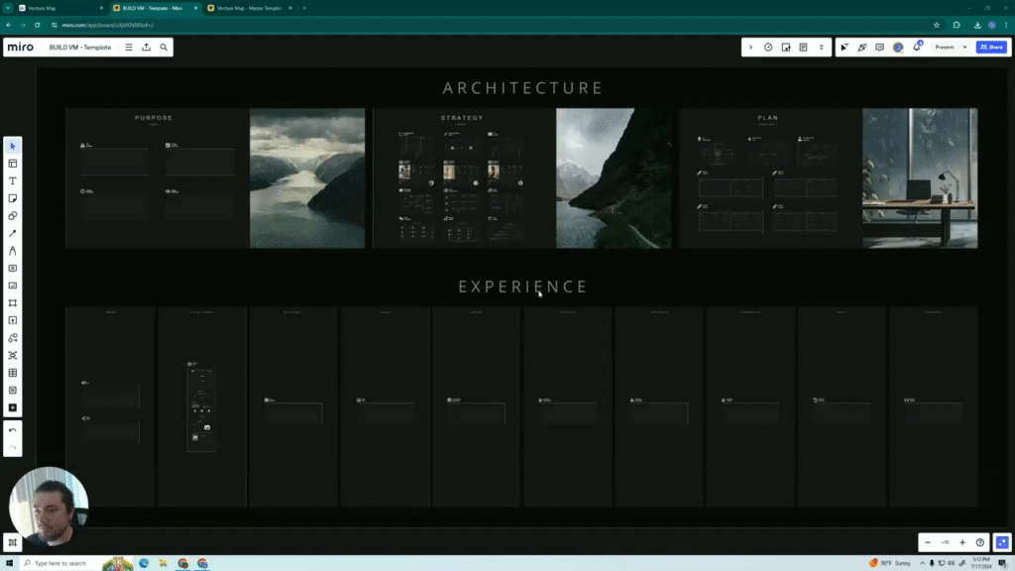Click the Undo arrow

coord(13,430)
